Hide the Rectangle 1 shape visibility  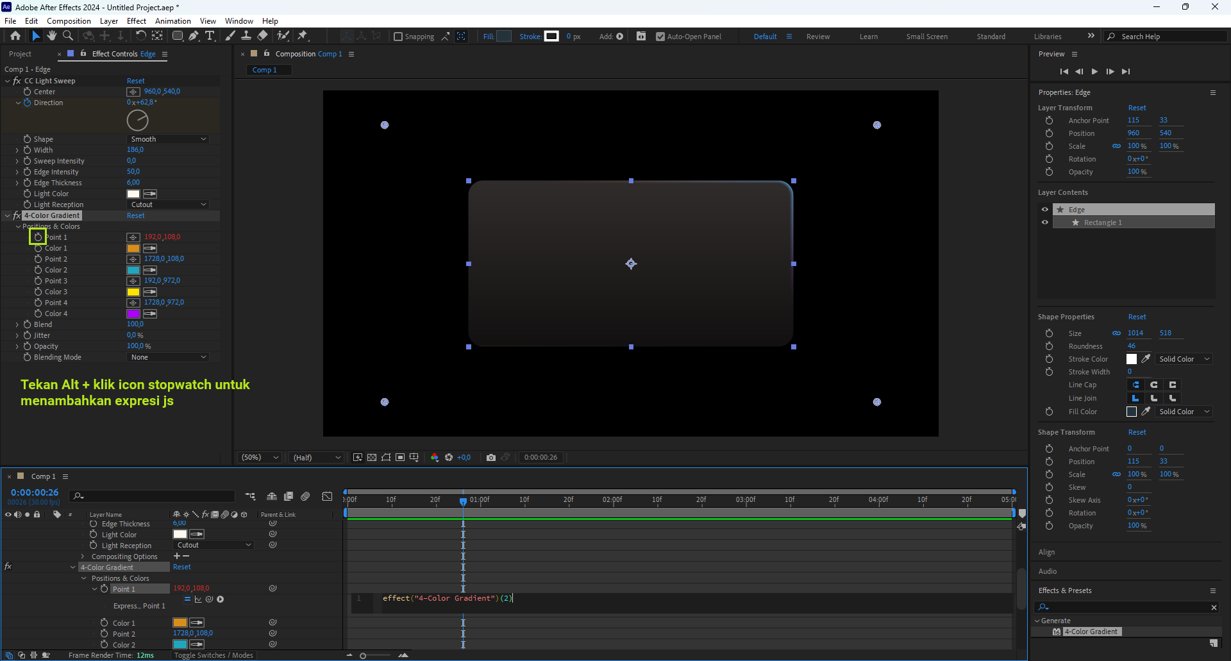click(1045, 222)
